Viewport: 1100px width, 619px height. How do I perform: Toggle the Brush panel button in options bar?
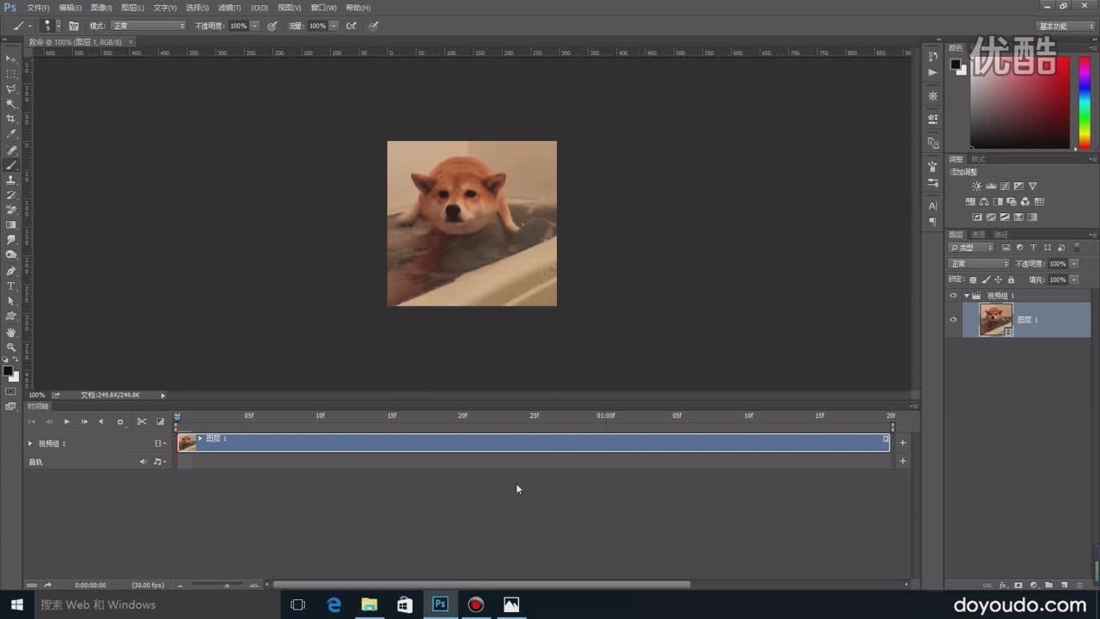74,26
